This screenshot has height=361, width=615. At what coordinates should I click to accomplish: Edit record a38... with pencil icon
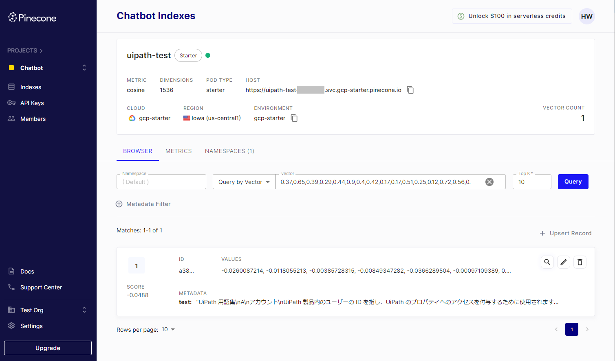coord(564,262)
